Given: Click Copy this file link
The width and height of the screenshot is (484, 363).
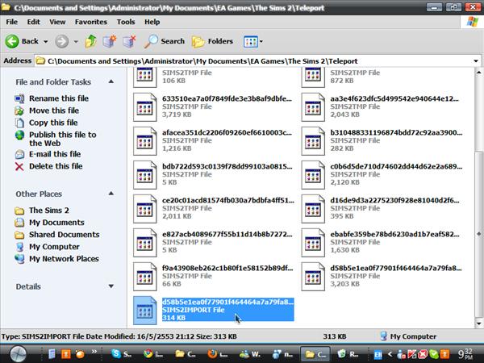Looking at the screenshot, I should (x=53, y=123).
